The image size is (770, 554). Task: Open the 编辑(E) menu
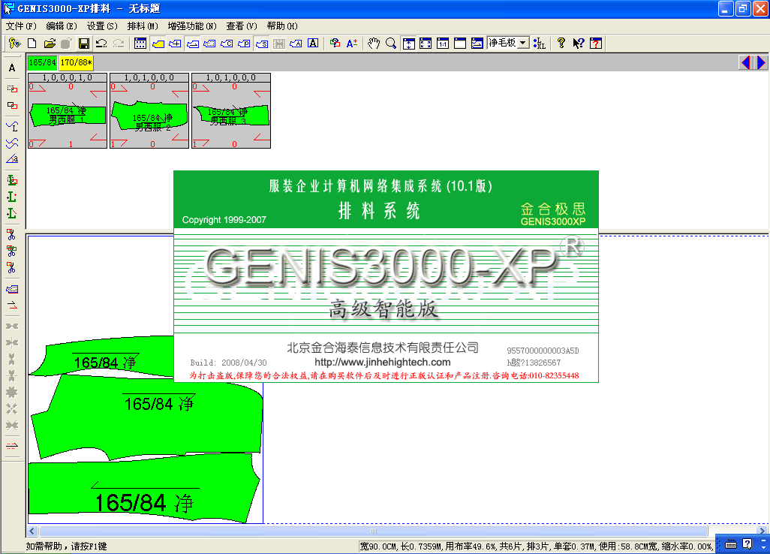[x=62, y=26]
